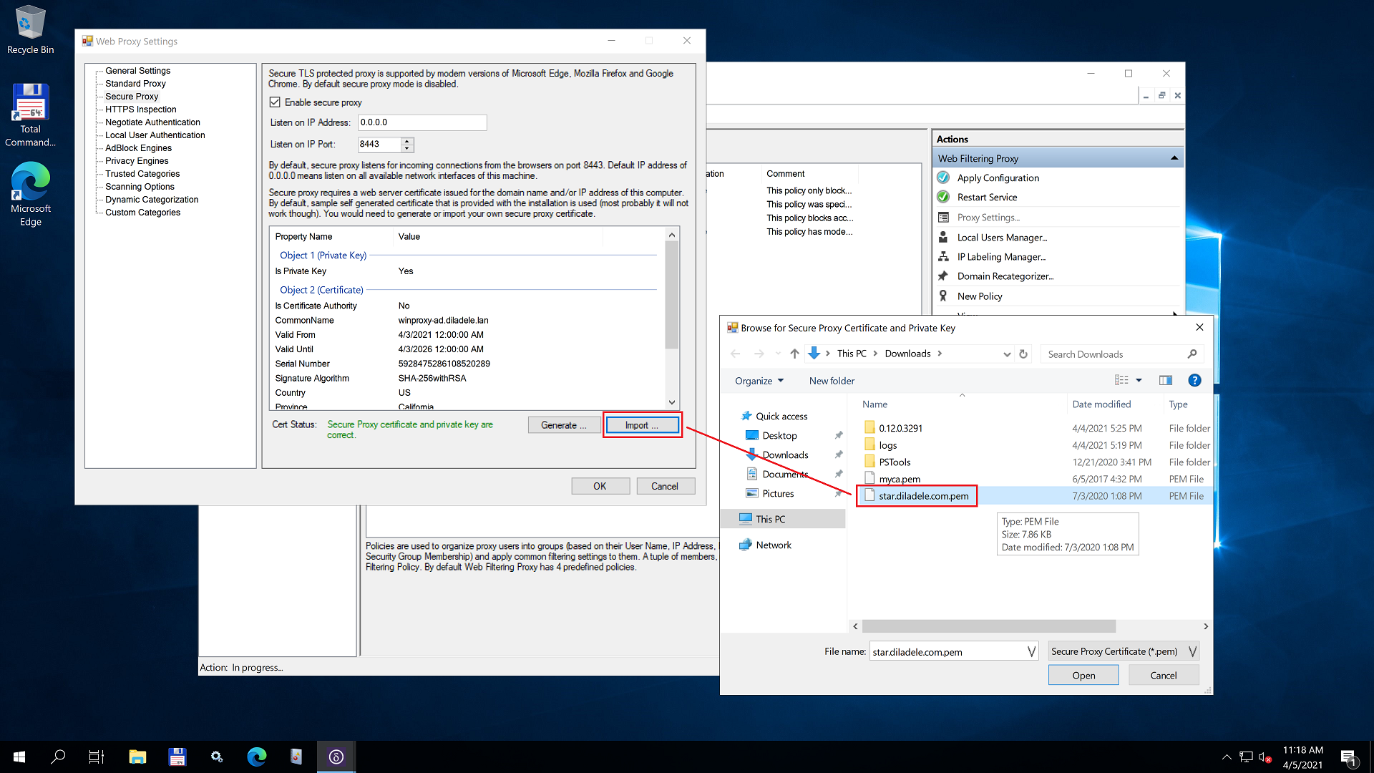Open the notification center icon
This screenshot has width=1374, height=773.
click(x=1349, y=757)
